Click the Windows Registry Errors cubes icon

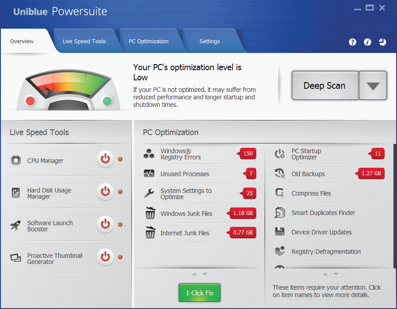(149, 154)
